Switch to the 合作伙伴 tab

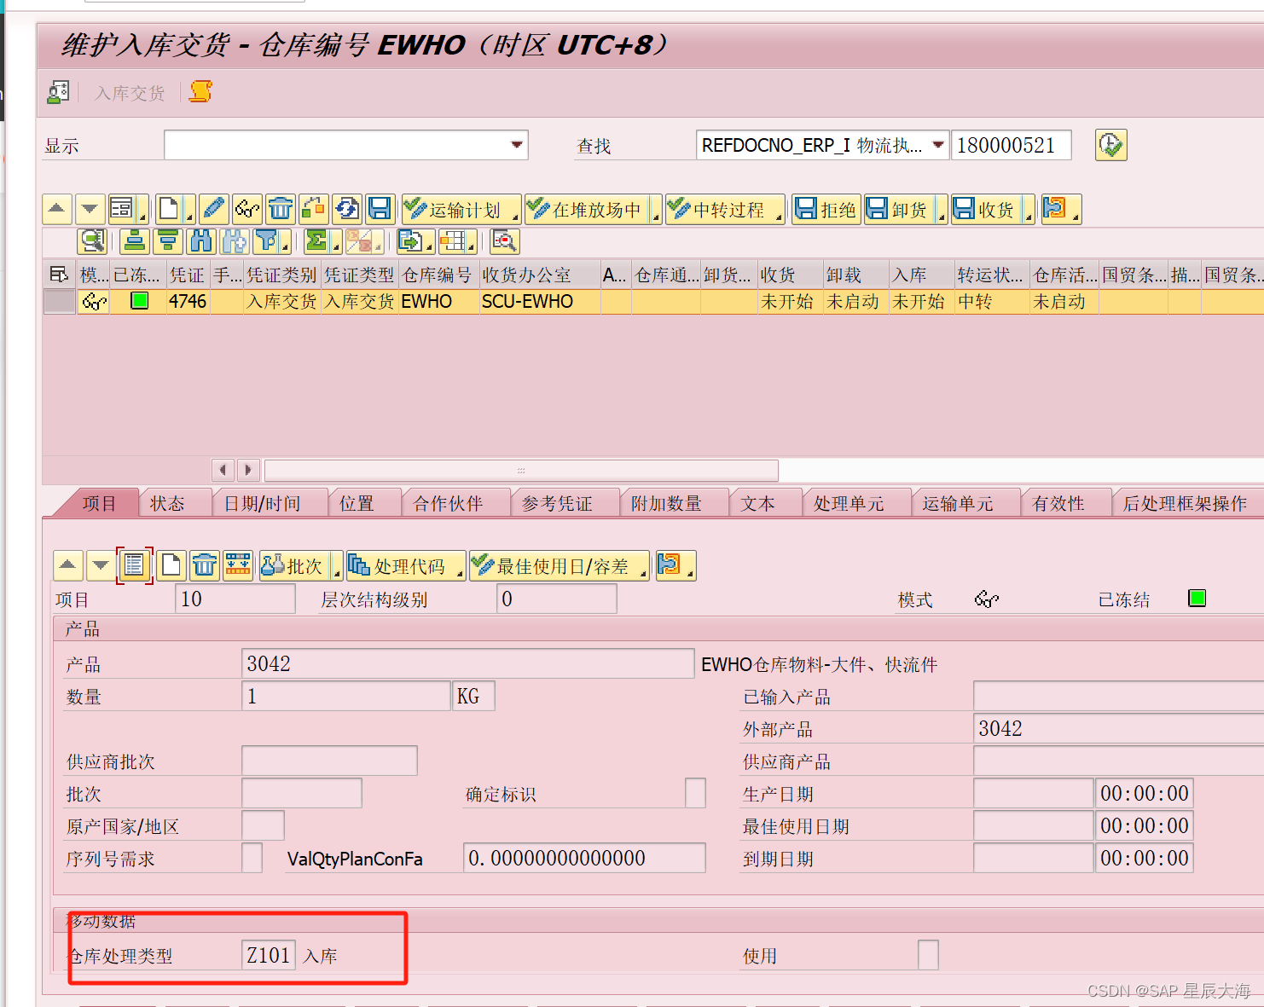[x=449, y=503]
